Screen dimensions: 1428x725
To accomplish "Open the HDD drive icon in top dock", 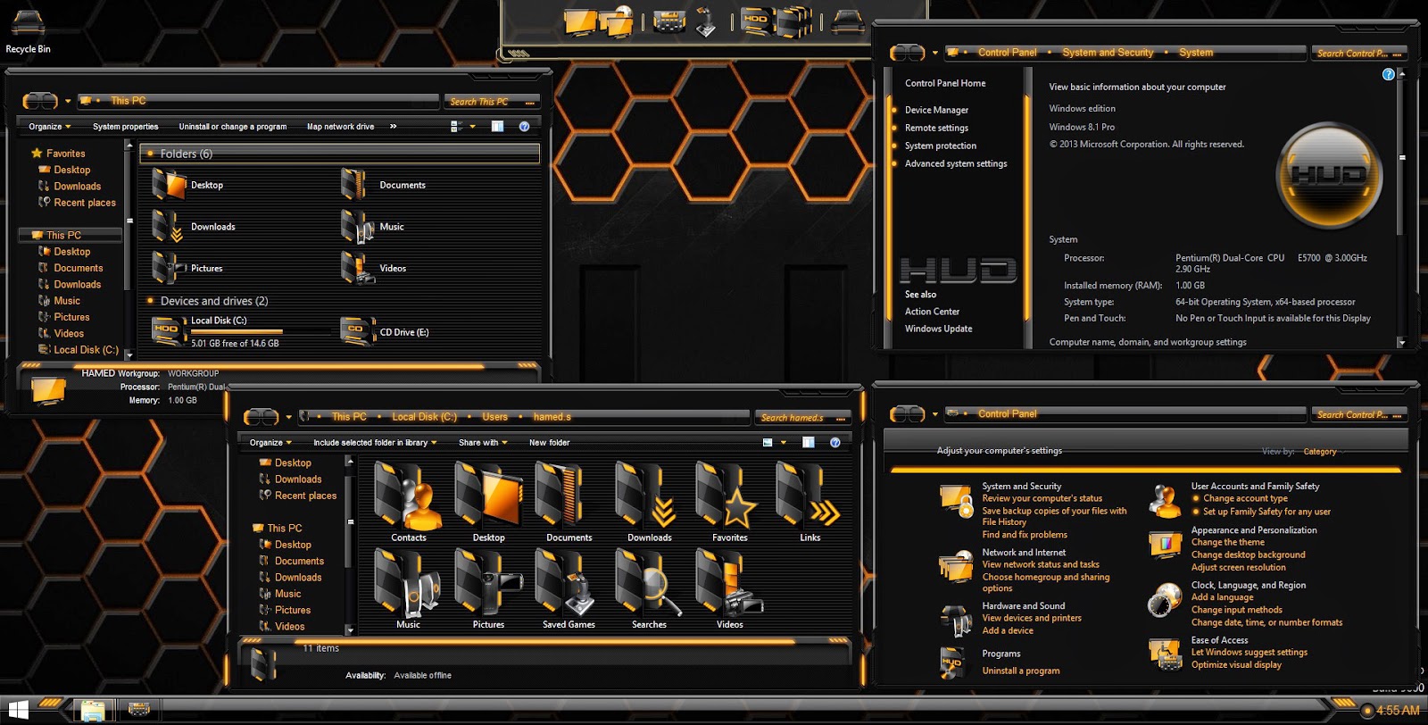I will (756, 21).
